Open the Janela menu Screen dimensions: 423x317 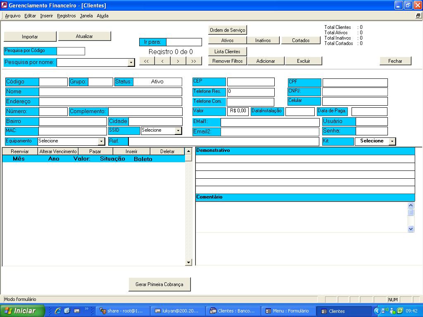point(86,16)
